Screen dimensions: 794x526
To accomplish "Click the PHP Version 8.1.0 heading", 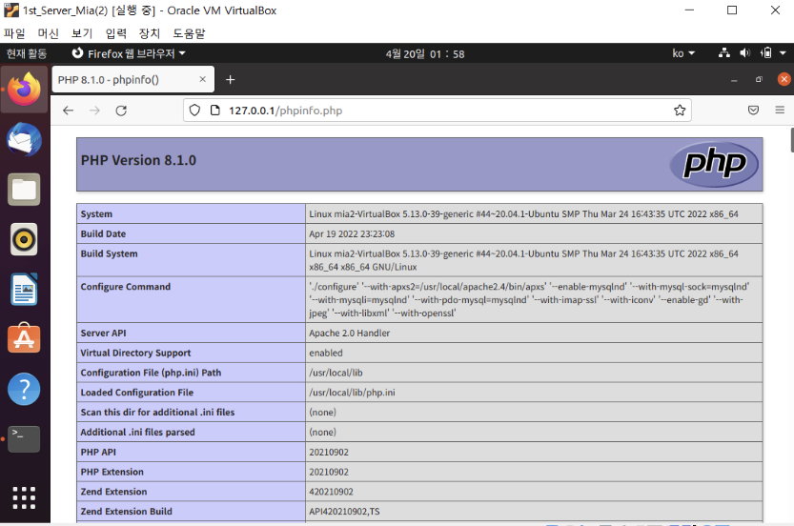I will 138,160.
